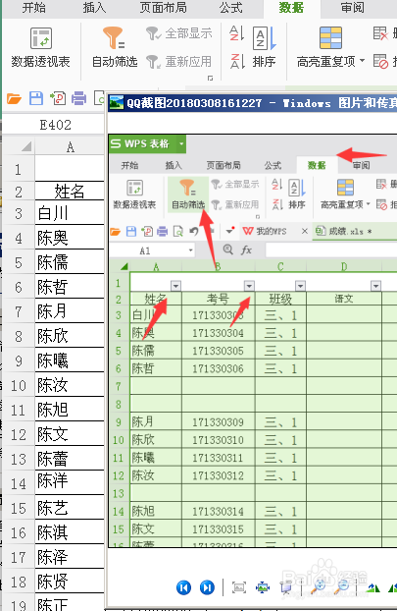Click the undo arrow in pictured quick toolbar

pos(194,231)
